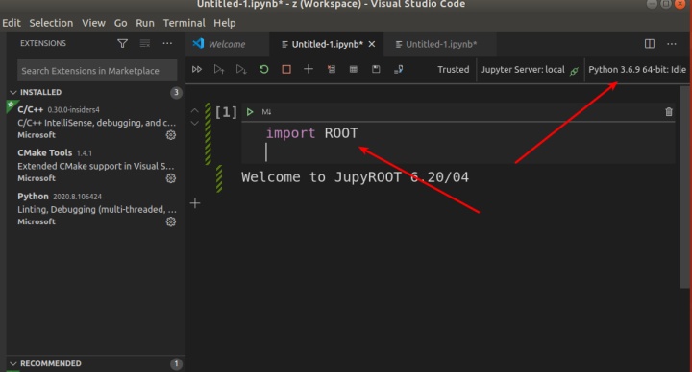Image resolution: width=692 pixels, height=372 pixels.
Task: Open the View menu
Action: click(93, 23)
